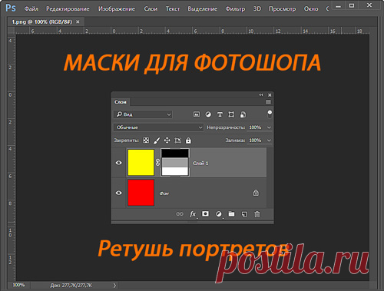Lock artboard nesting icon
Screen dimensions: 384x291
[177, 141]
